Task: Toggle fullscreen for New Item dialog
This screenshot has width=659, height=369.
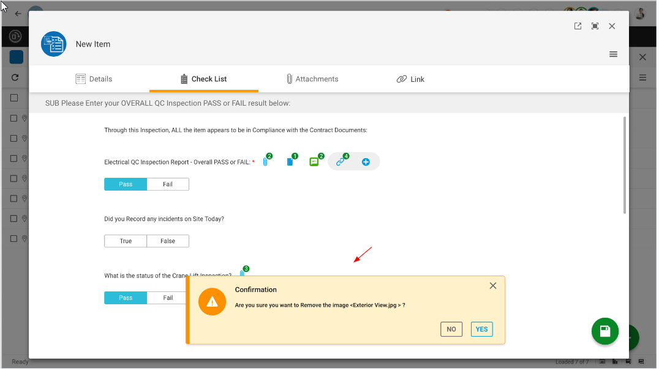Action: coord(595,26)
